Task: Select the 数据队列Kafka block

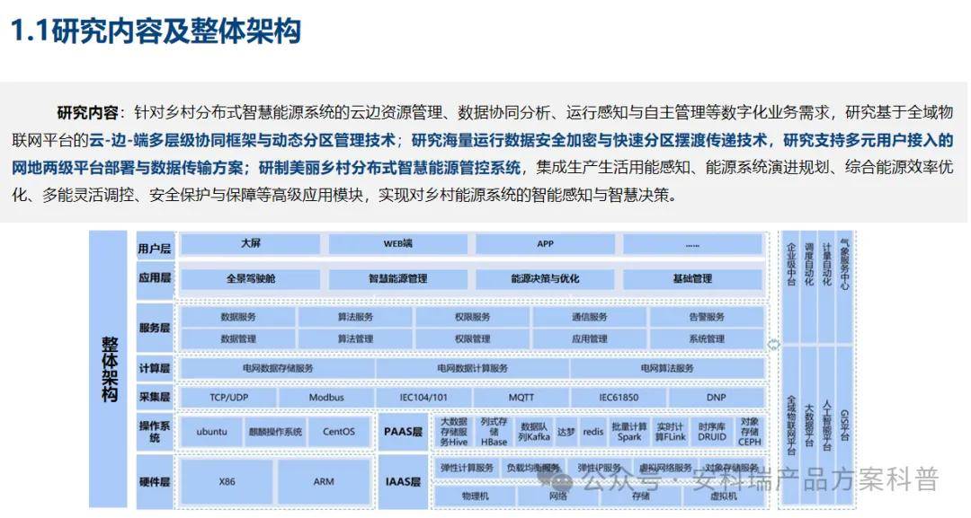Action: pyautogui.click(x=534, y=432)
